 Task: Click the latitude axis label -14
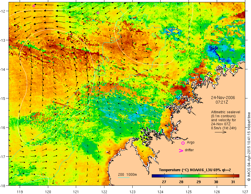(3, 69)
